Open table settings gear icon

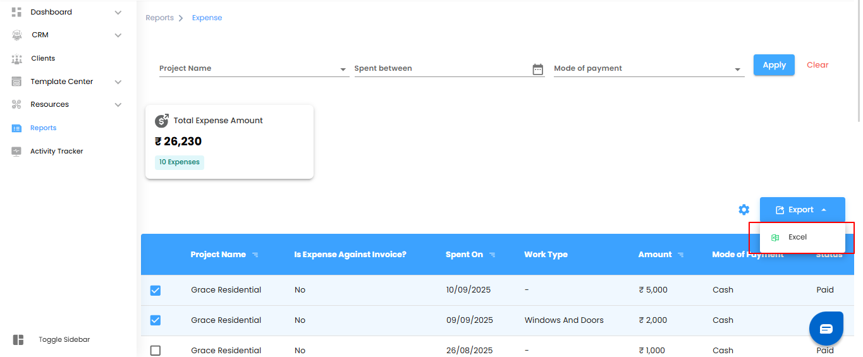pyautogui.click(x=744, y=210)
